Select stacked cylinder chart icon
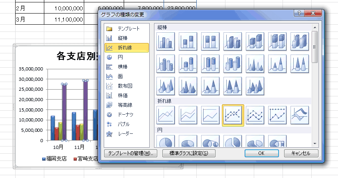This screenshot has height=178, width=338. click(x=188, y=64)
